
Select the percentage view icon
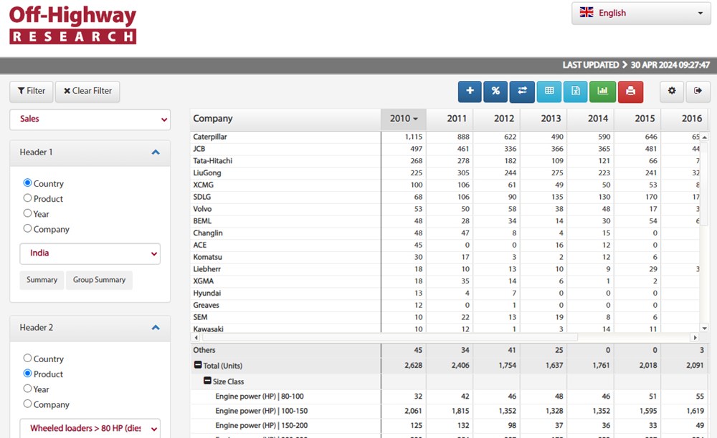point(495,92)
